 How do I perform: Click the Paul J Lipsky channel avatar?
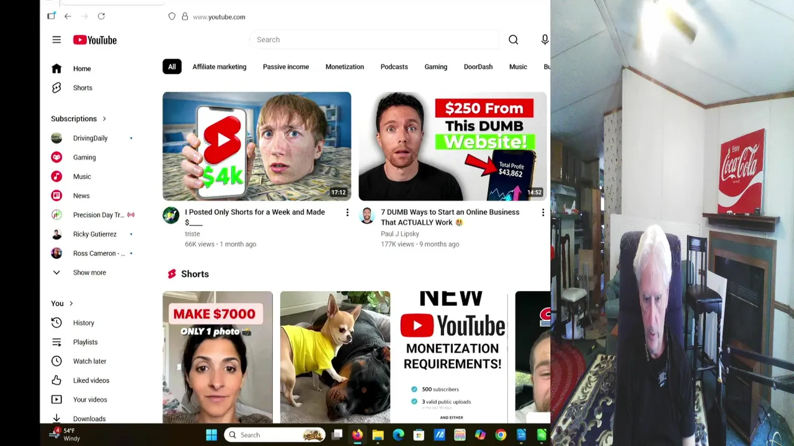tap(367, 216)
